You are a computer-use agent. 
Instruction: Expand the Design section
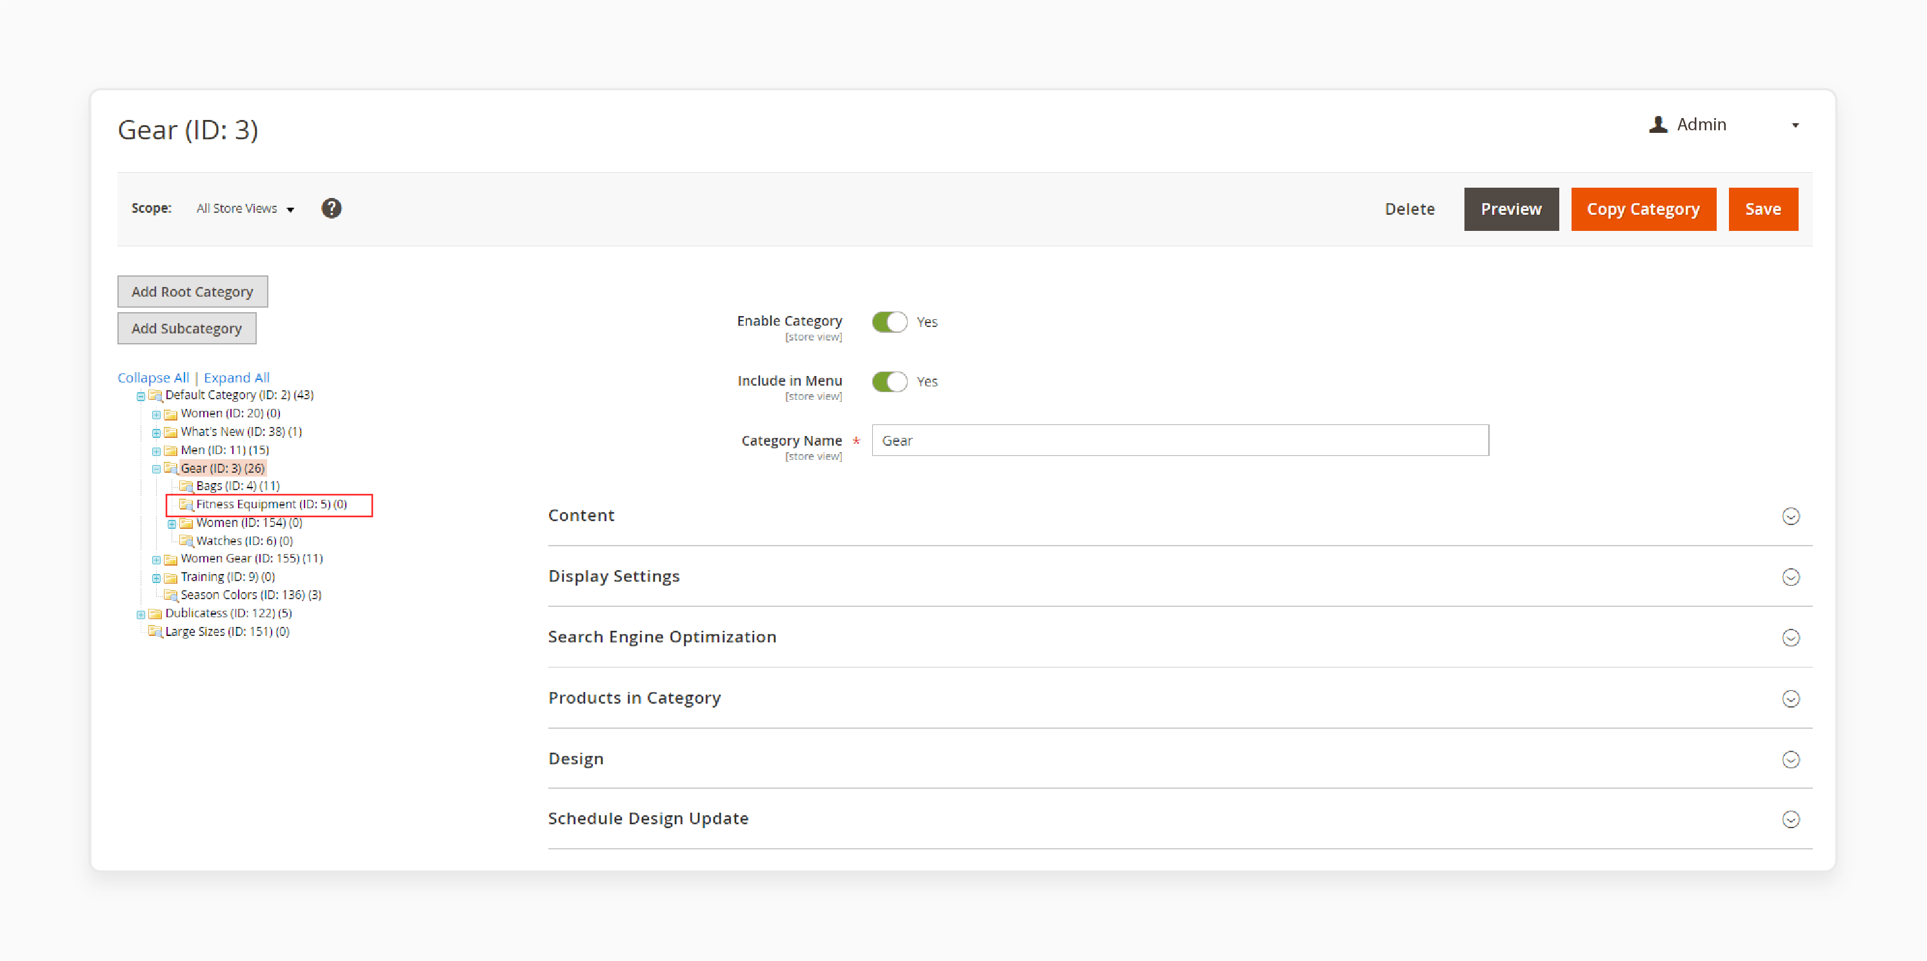1180,758
